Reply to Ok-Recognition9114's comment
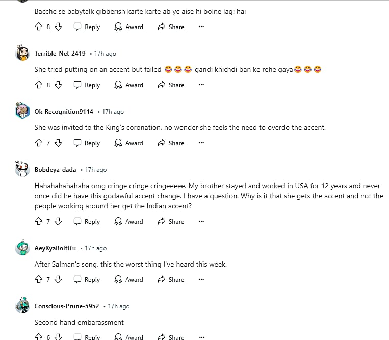The height and width of the screenshot is (340, 389). (87, 143)
